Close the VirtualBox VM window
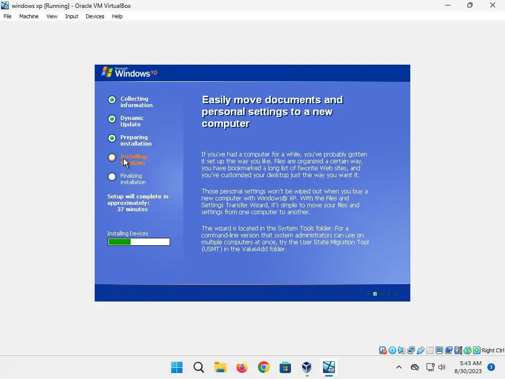Screen dimensions: 505x379 [493, 5]
